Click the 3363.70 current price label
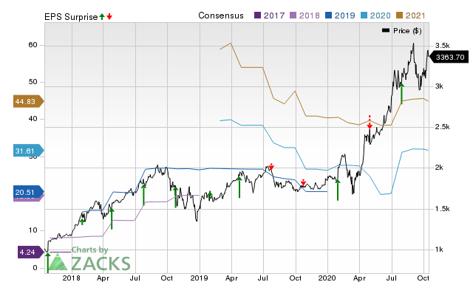473x299 pixels. 450,57
